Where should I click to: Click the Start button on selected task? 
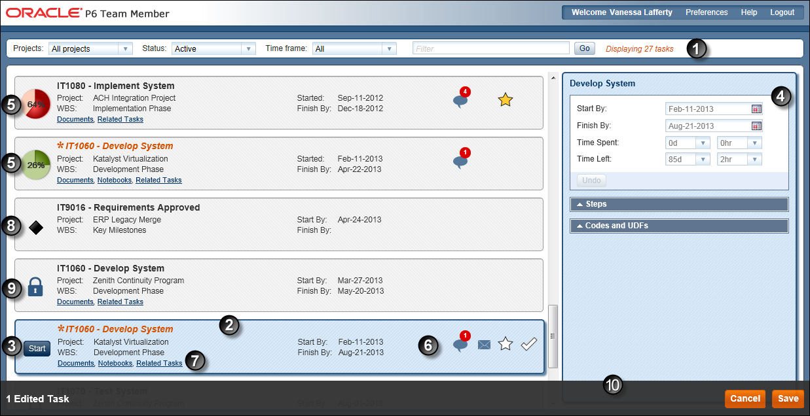37,349
